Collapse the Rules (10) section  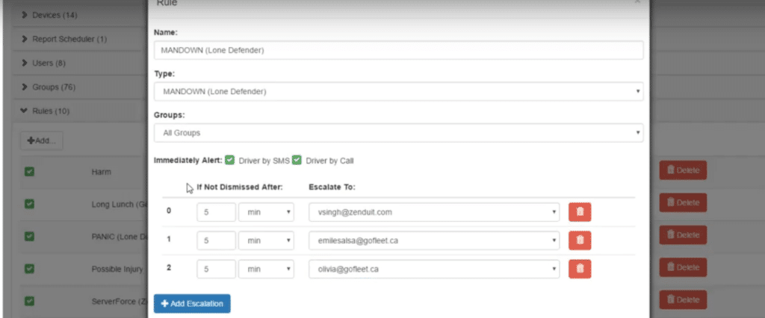46,111
